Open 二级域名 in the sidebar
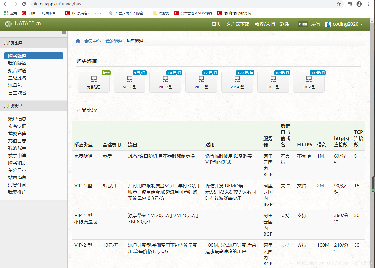This screenshot has width=375, height=268. point(17,78)
